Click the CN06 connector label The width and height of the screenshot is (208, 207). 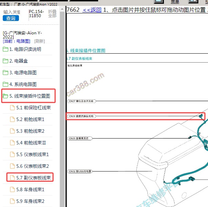tap(82, 116)
